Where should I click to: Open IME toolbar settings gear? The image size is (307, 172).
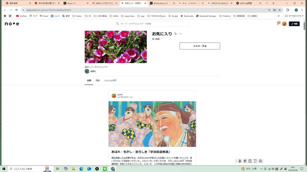click(x=260, y=161)
